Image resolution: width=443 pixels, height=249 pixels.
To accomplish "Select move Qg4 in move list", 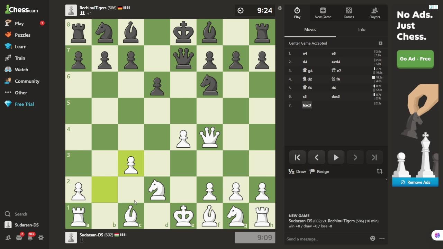I will pyautogui.click(x=308, y=71).
